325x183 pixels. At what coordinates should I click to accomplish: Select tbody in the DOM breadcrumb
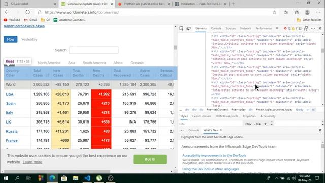[299, 110]
